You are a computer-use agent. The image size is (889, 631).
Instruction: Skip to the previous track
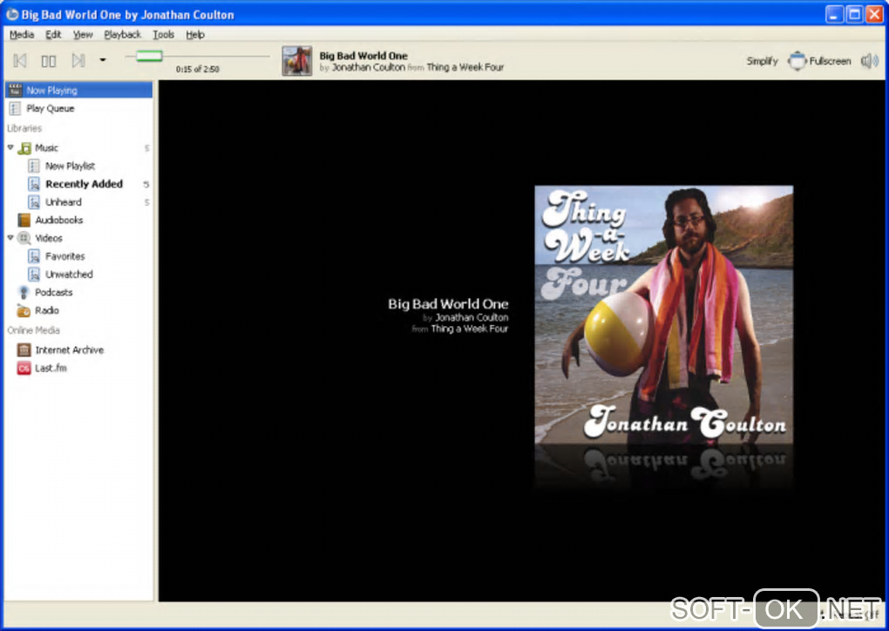20,60
